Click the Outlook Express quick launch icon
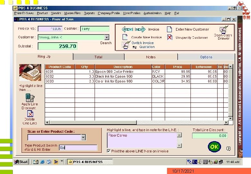 tap(49, 162)
